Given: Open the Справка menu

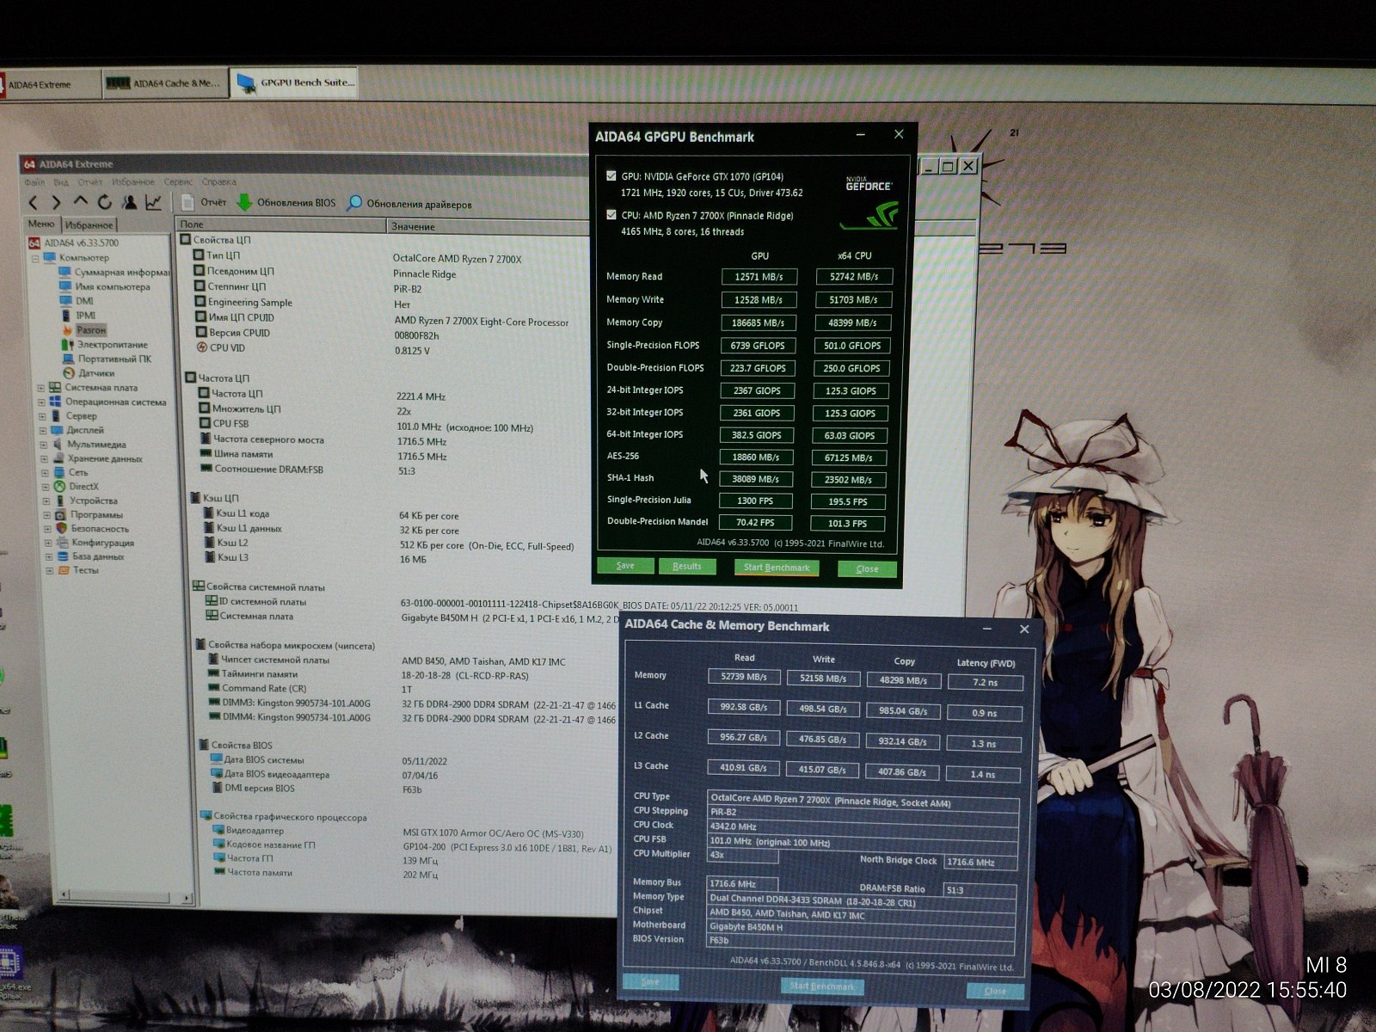Looking at the screenshot, I should coord(218,182).
